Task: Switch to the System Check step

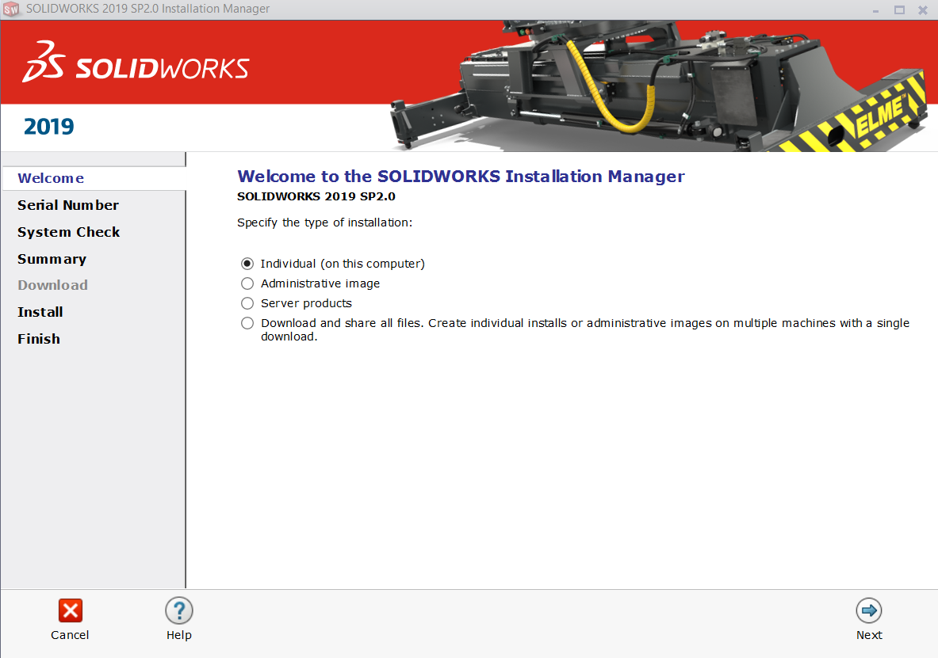Action: pos(69,232)
